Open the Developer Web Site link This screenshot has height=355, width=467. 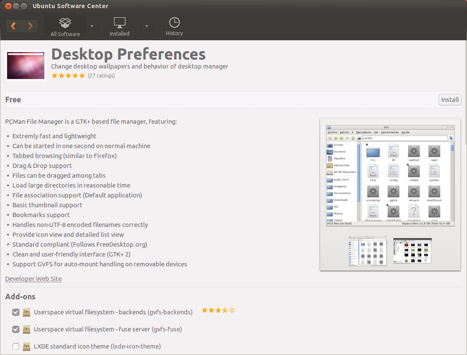(x=33, y=279)
